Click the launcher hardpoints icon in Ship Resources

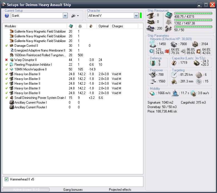[151, 22]
